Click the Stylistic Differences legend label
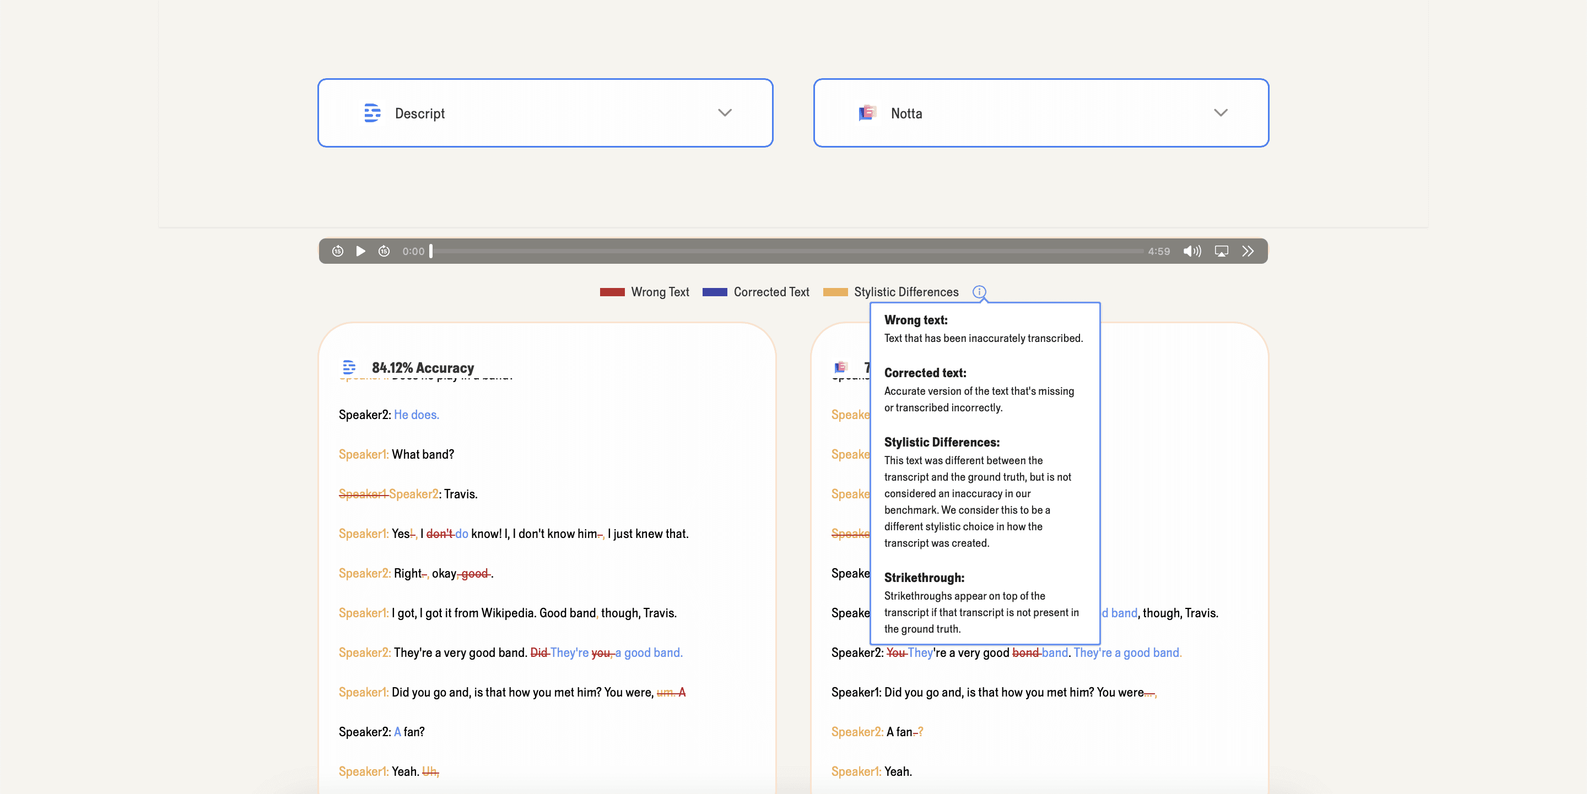Image resolution: width=1587 pixels, height=794 pixels. pyautogui.click(x=906, y=292)
